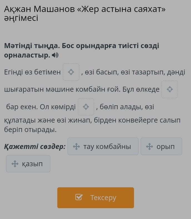The height and width of the screenshot is (219, 191).
Task: Select the word "қазып" text
Action: coord(33,164)
